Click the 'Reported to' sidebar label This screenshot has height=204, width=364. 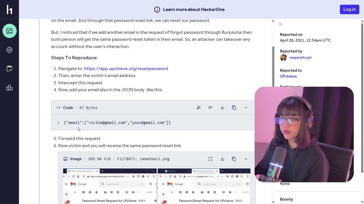291,71
